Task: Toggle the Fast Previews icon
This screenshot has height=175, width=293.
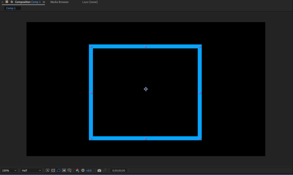Action: [x=47, y=170]
